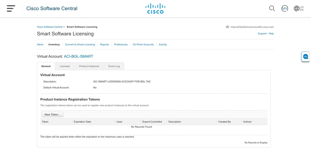This screenshot has width=311, height=148.
Task: Click the New Token button
Action: (x=52, y=114)
